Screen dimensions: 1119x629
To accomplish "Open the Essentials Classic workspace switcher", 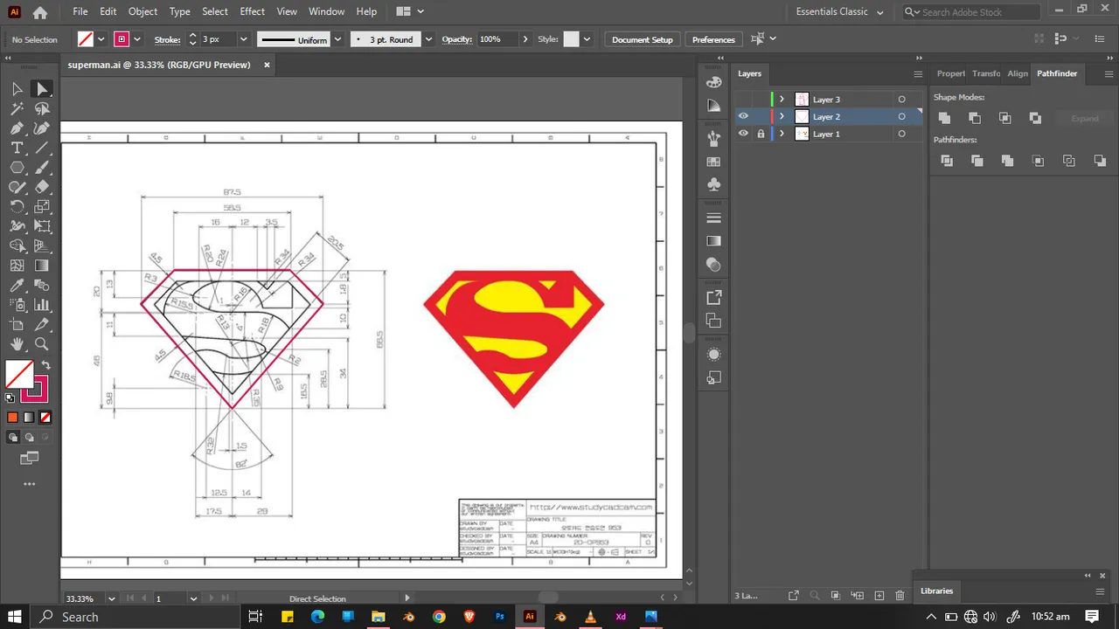I will pos(839,12).
